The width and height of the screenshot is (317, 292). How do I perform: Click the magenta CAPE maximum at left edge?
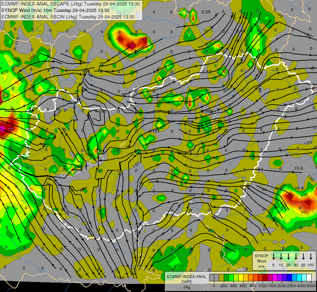click(2, 129)
